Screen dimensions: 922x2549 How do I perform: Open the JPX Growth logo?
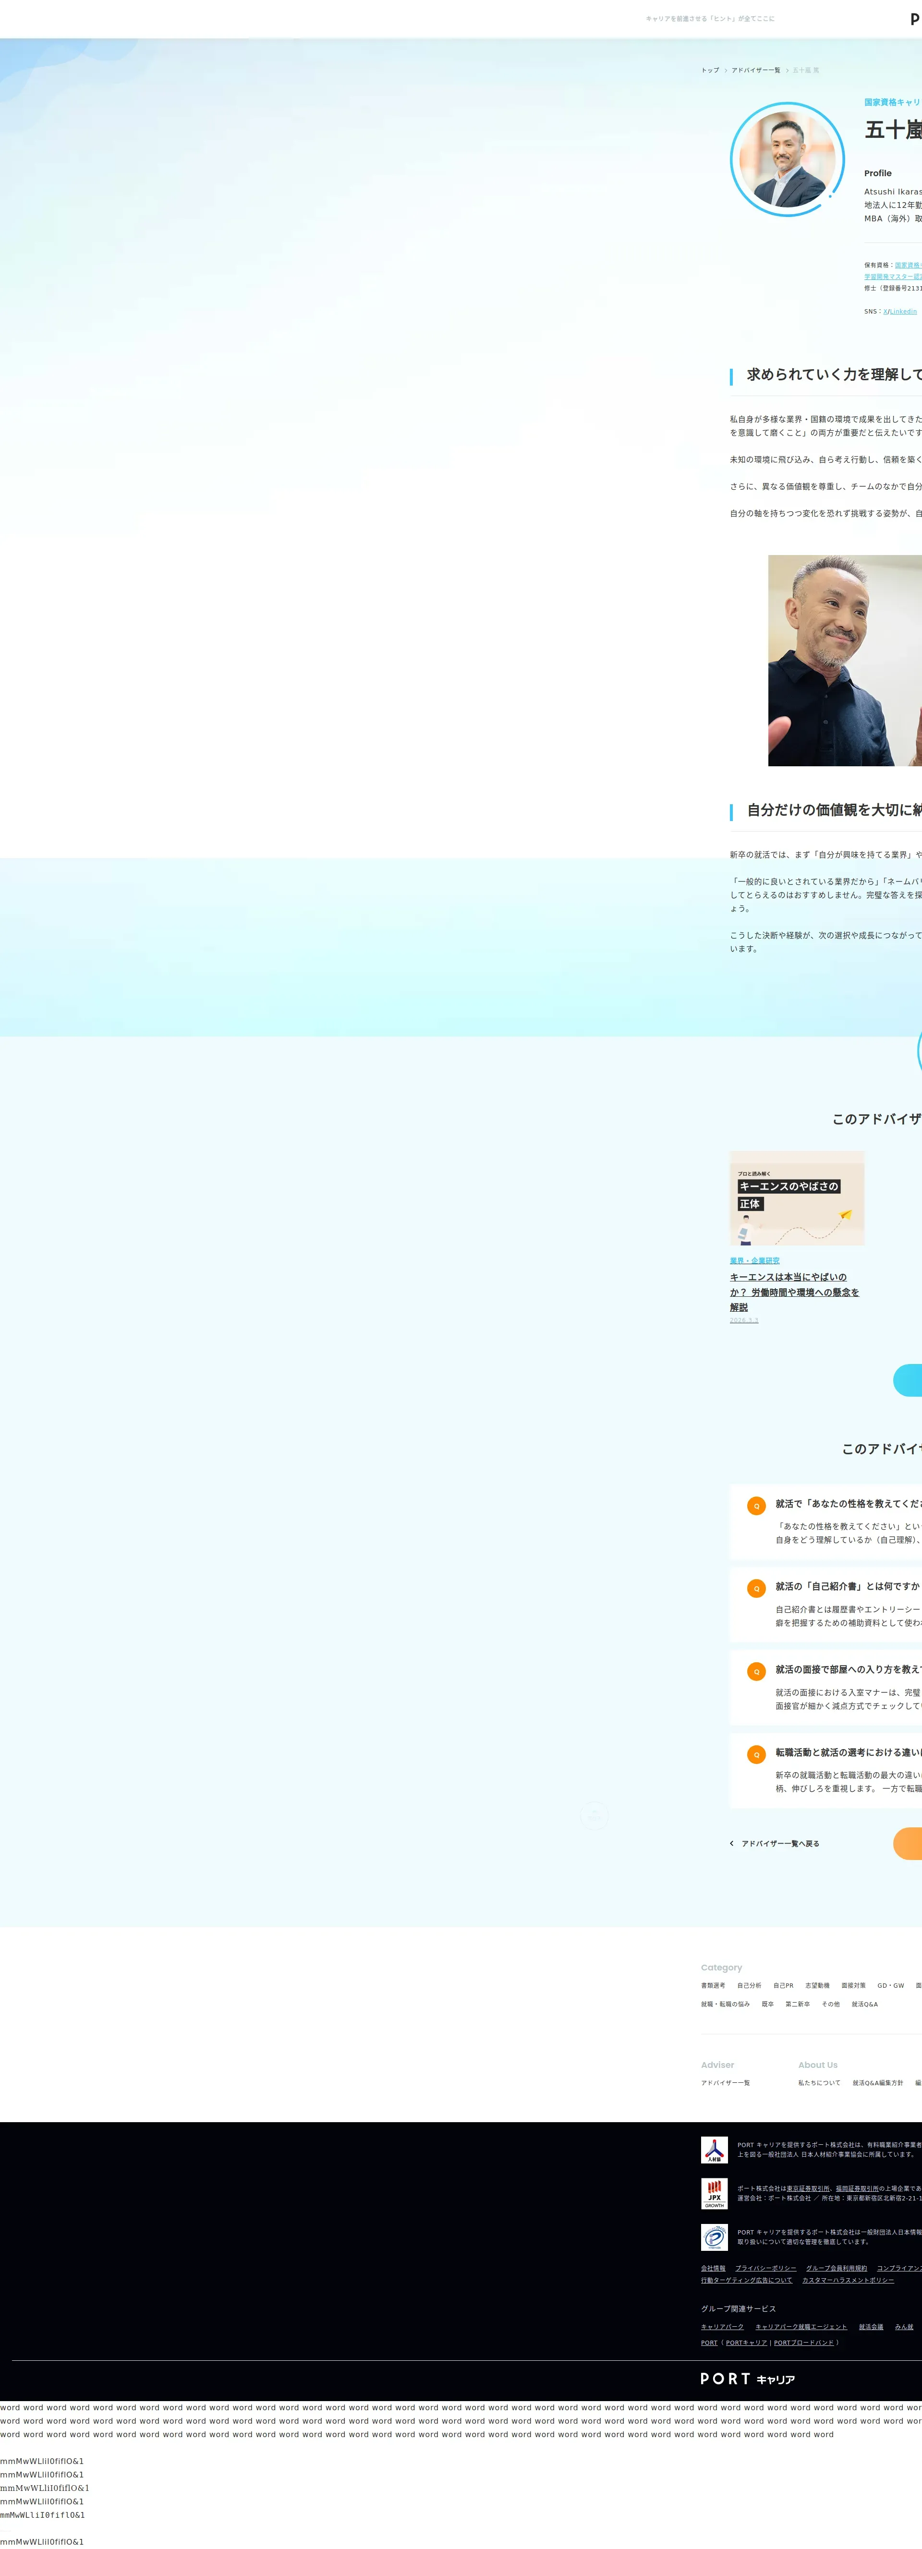coord(714,2193)
